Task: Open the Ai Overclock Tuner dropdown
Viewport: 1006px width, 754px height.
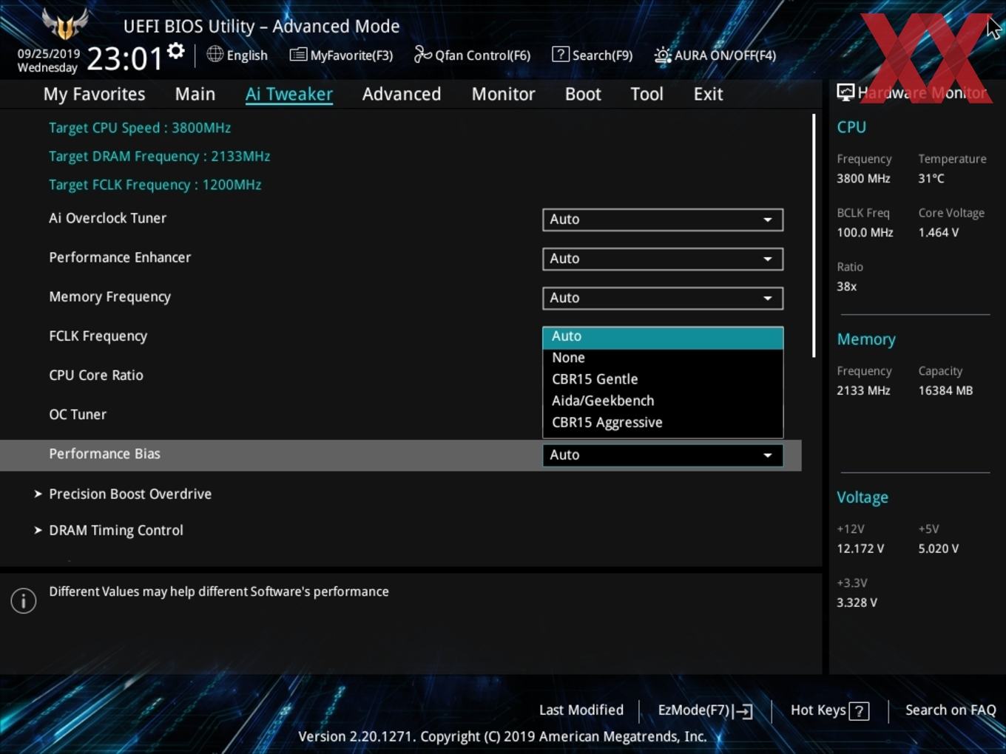Action: pyautogui.click(x=663, y=220)
